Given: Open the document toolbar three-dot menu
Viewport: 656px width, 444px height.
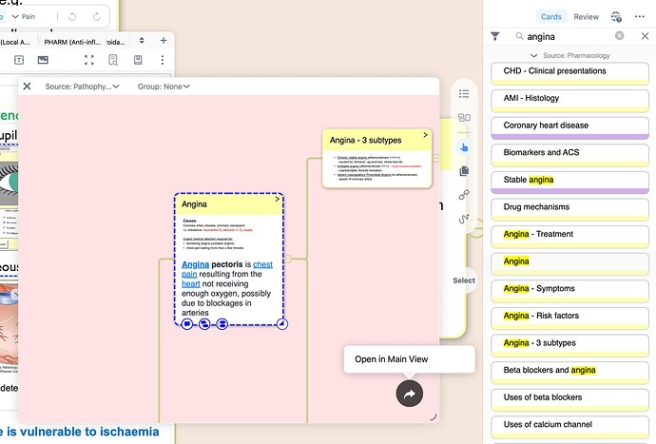Looking at the screenshot, I should click(x=163, y=60).
